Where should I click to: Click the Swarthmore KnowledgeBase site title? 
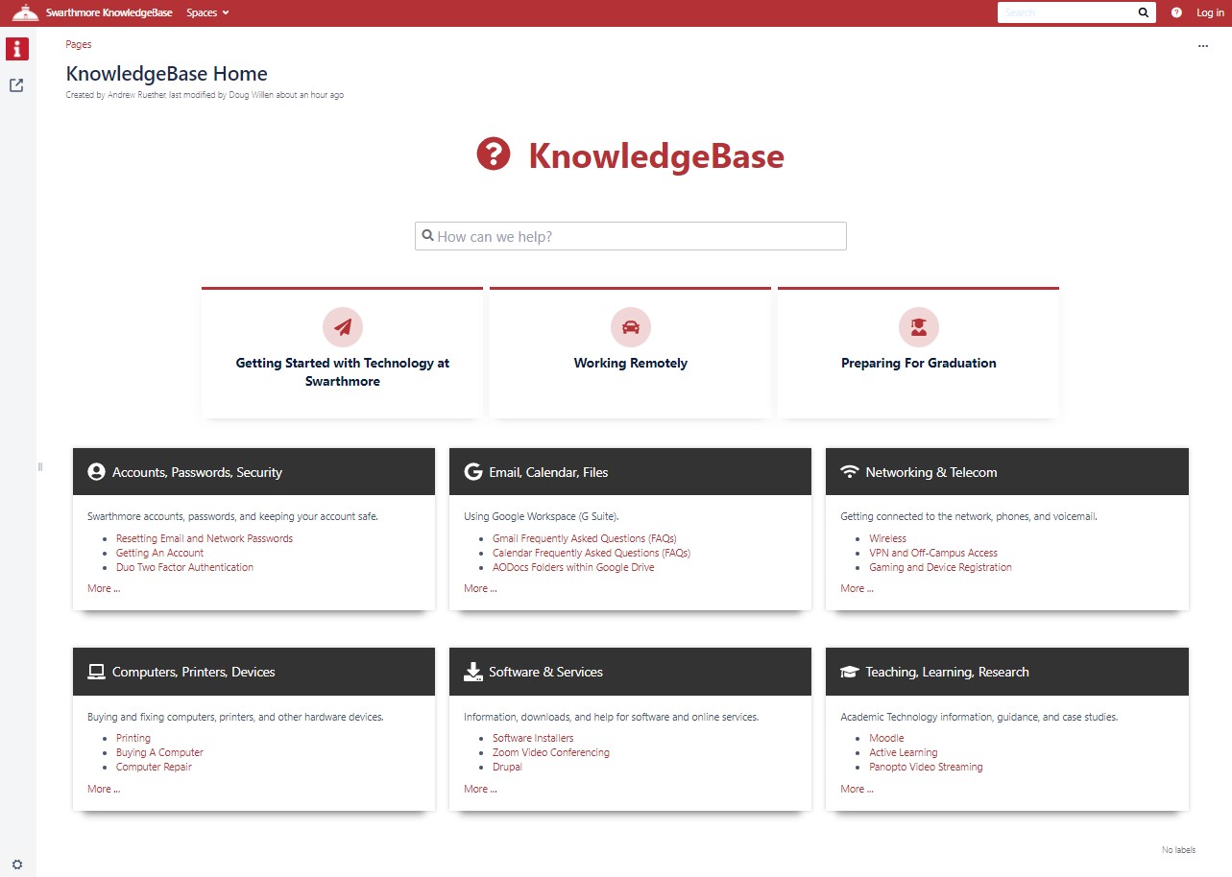(x=109, y=12)
